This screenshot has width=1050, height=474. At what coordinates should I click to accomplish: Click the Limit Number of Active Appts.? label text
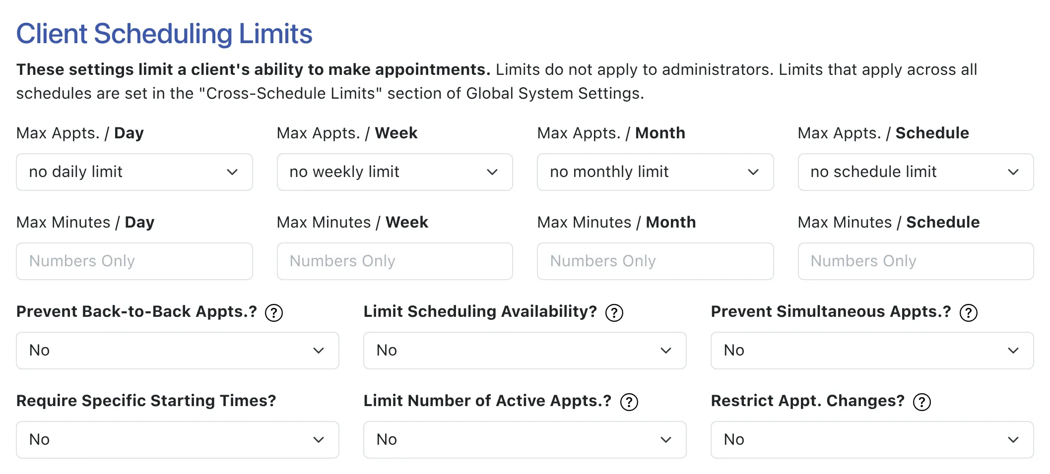tap(488, 401)
